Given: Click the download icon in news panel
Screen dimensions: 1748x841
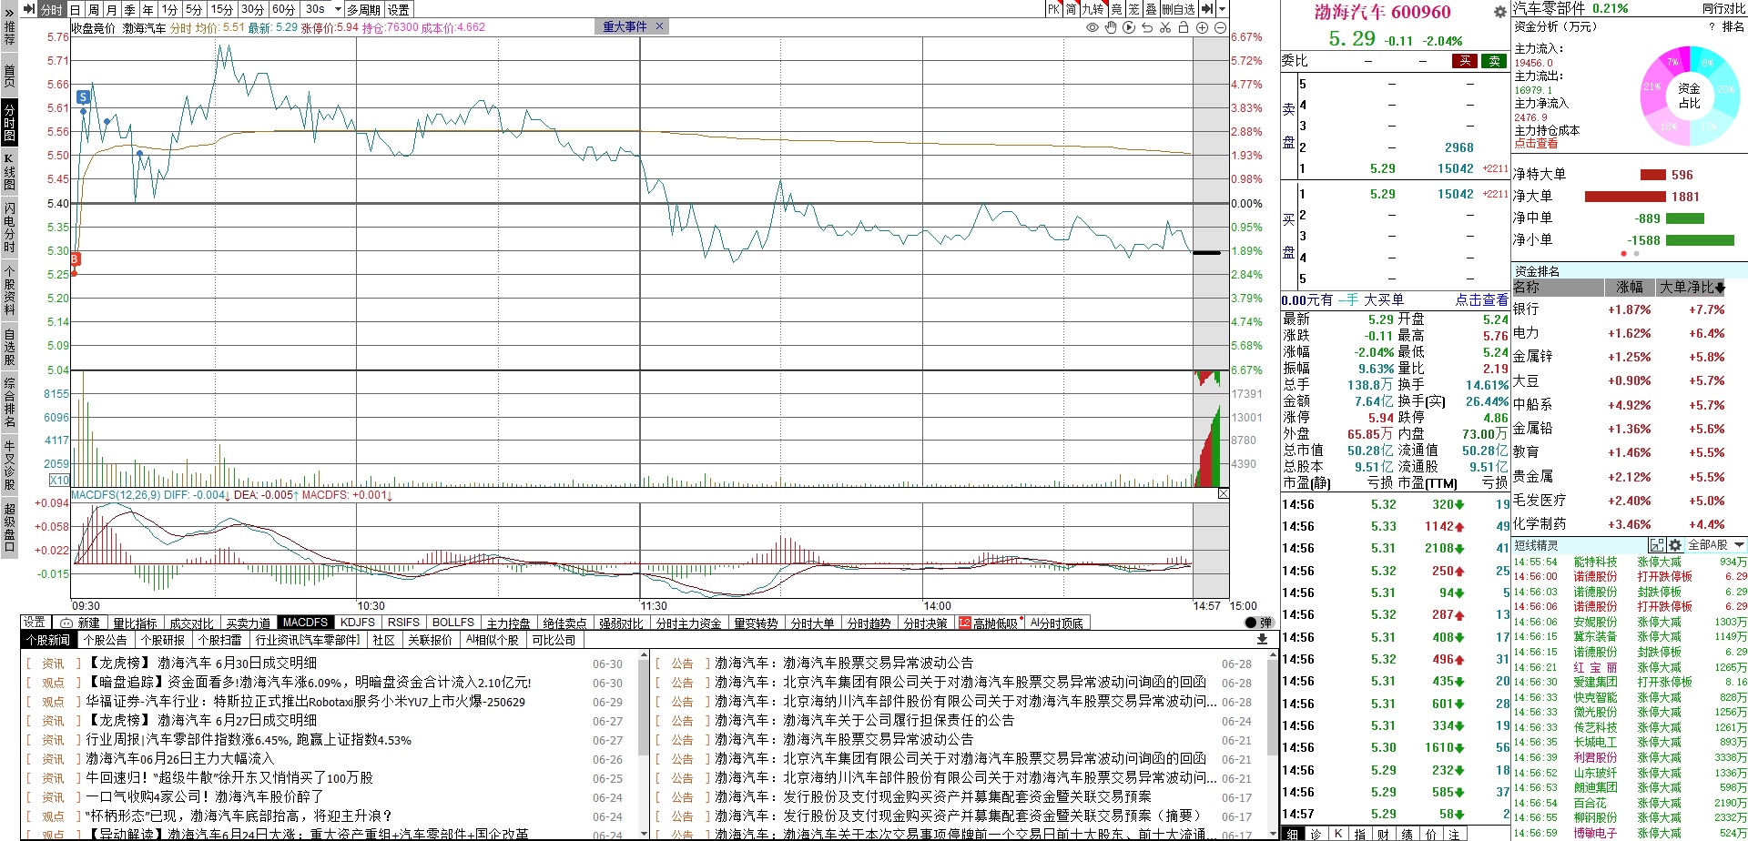Looking at the screenshot, I should pyautogui.click(x=1262, y=640).
